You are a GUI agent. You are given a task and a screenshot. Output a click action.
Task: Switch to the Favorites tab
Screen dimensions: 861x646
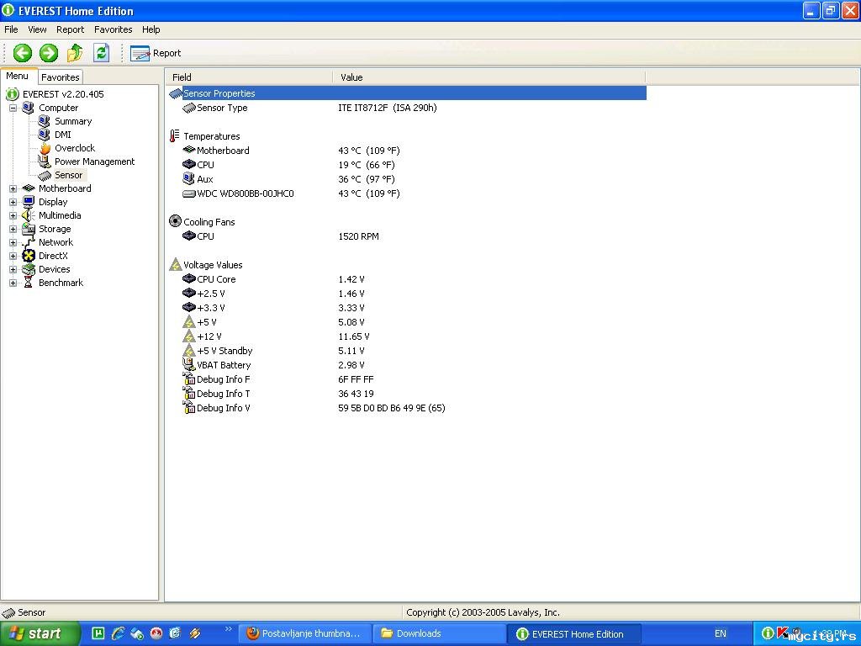point(61,77)
